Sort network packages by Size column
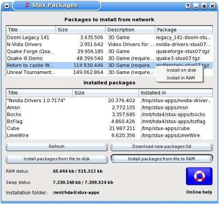Image resolution: width=219 pixels, height=204 pixels. (81, 30)
